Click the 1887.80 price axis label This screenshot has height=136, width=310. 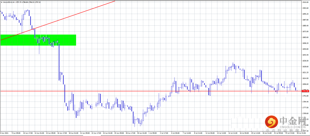pos(306,20)
